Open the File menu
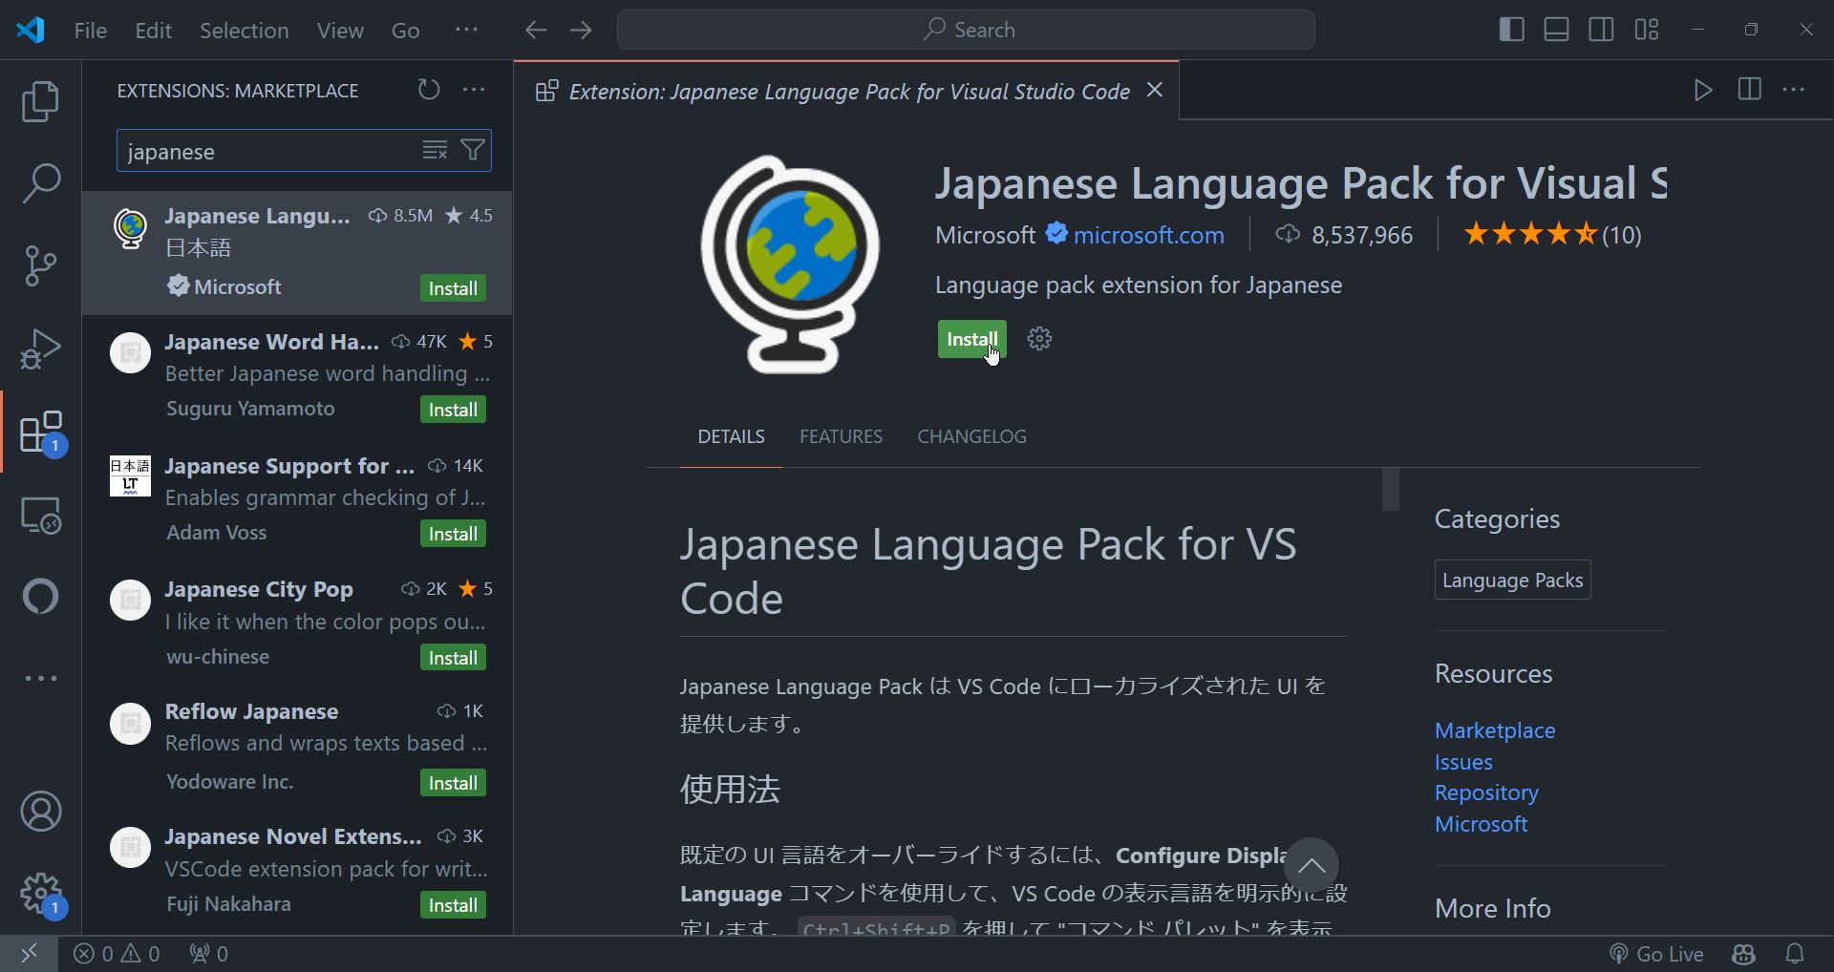The height and width of the screenshot is (972, 1834). point(91,30)
